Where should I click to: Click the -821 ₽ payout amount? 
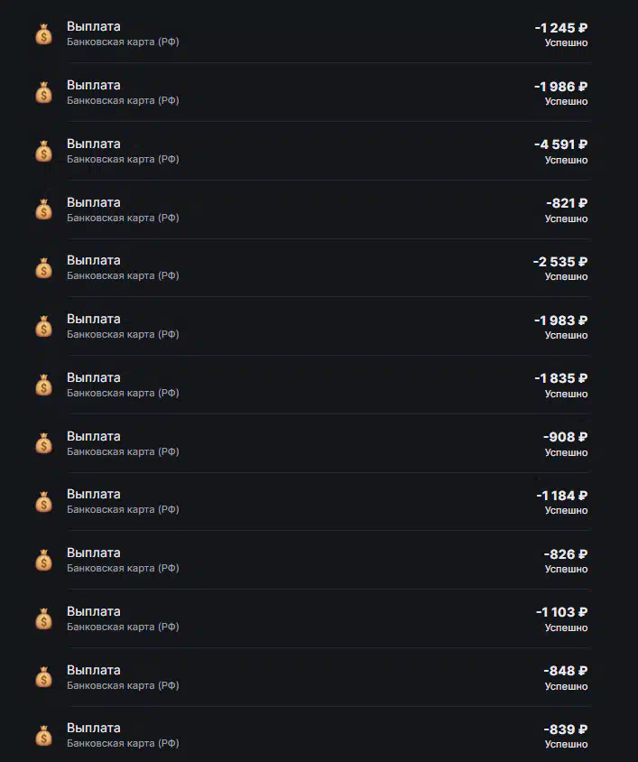pyautogui.click(x=567, y=202)
